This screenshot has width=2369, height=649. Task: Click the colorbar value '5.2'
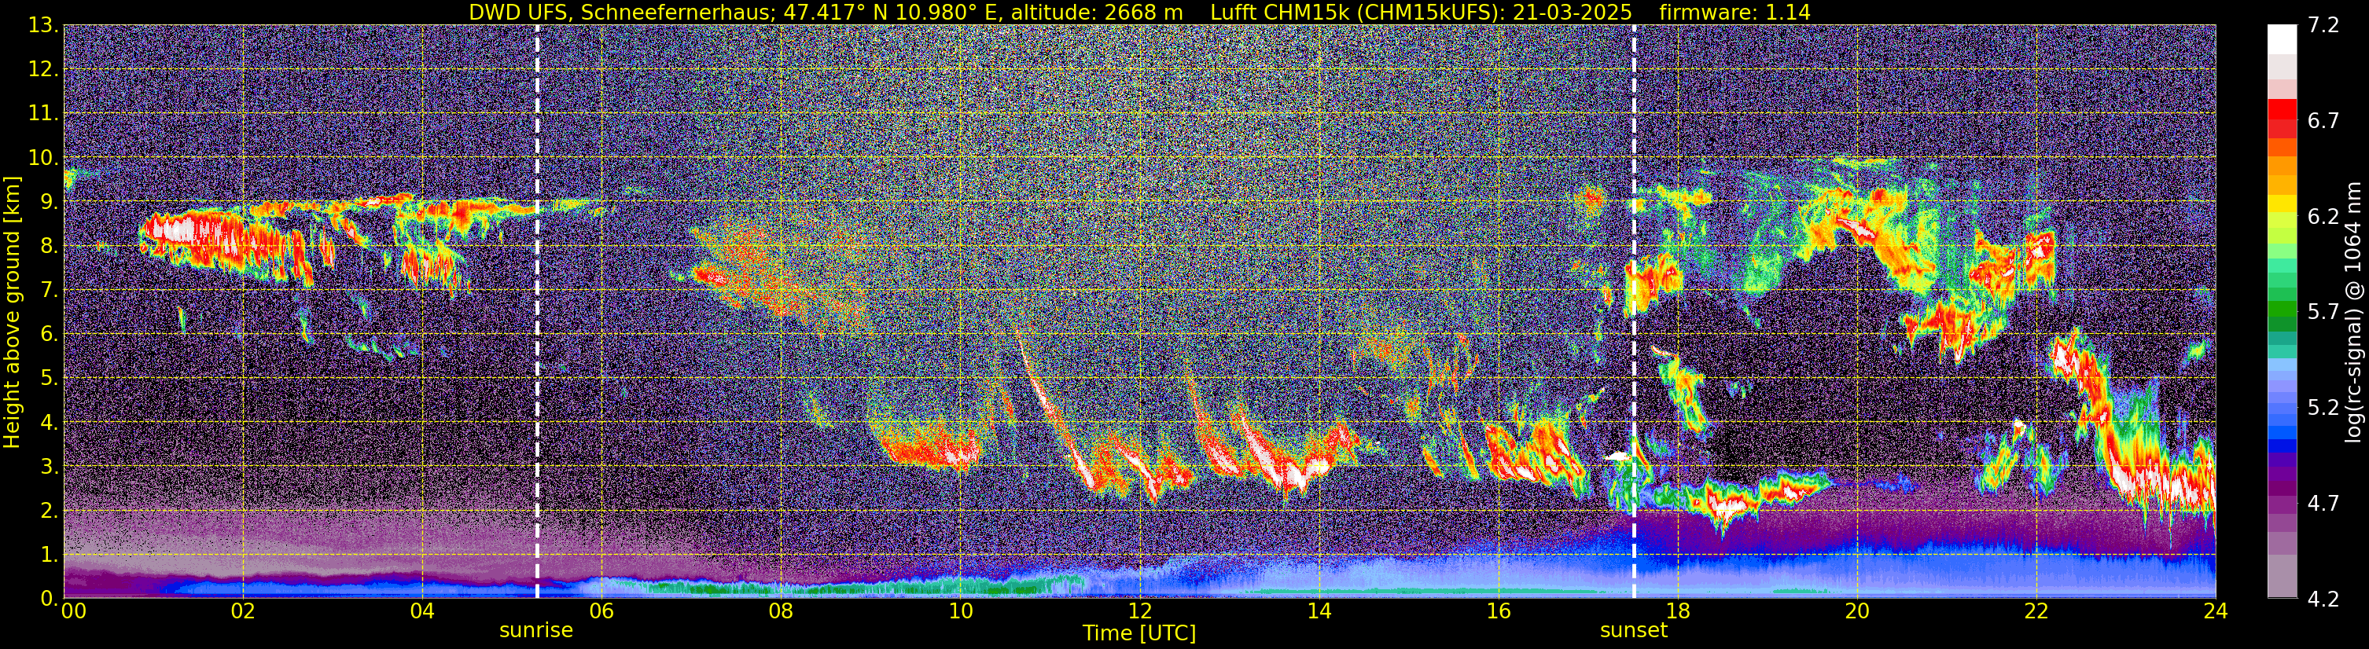(2323, 408)
